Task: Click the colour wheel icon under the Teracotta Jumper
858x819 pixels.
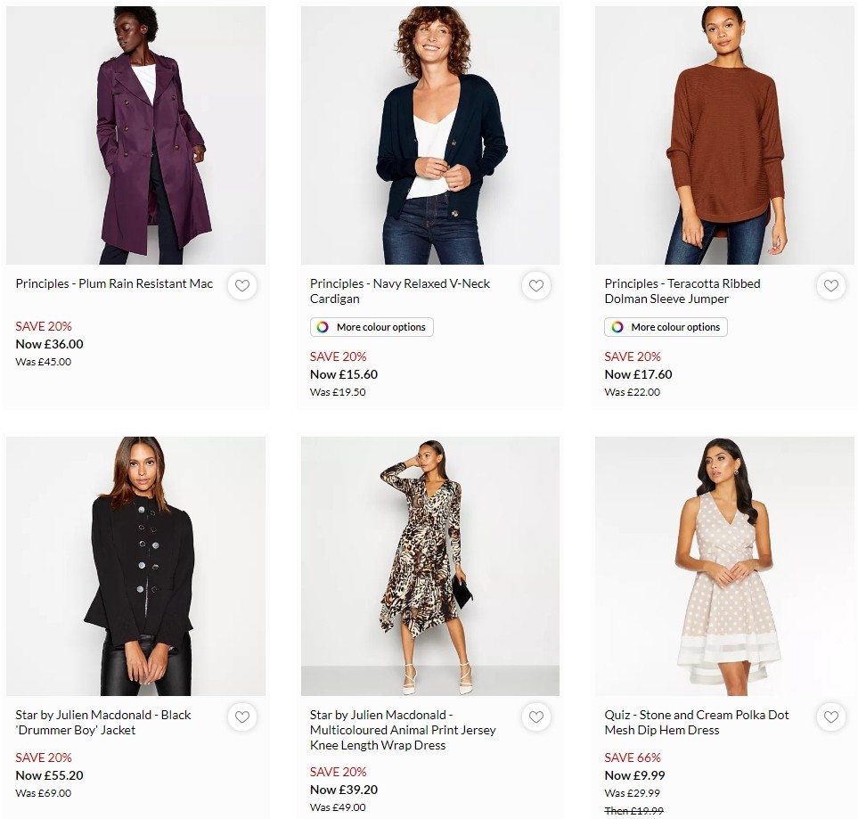Action: 616,326
